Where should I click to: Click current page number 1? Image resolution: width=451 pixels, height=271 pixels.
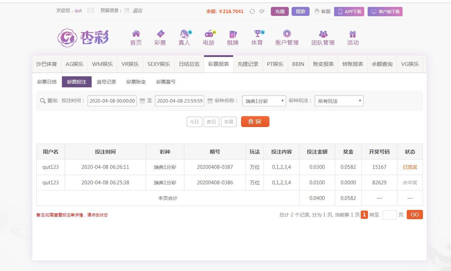coord(364,215)
